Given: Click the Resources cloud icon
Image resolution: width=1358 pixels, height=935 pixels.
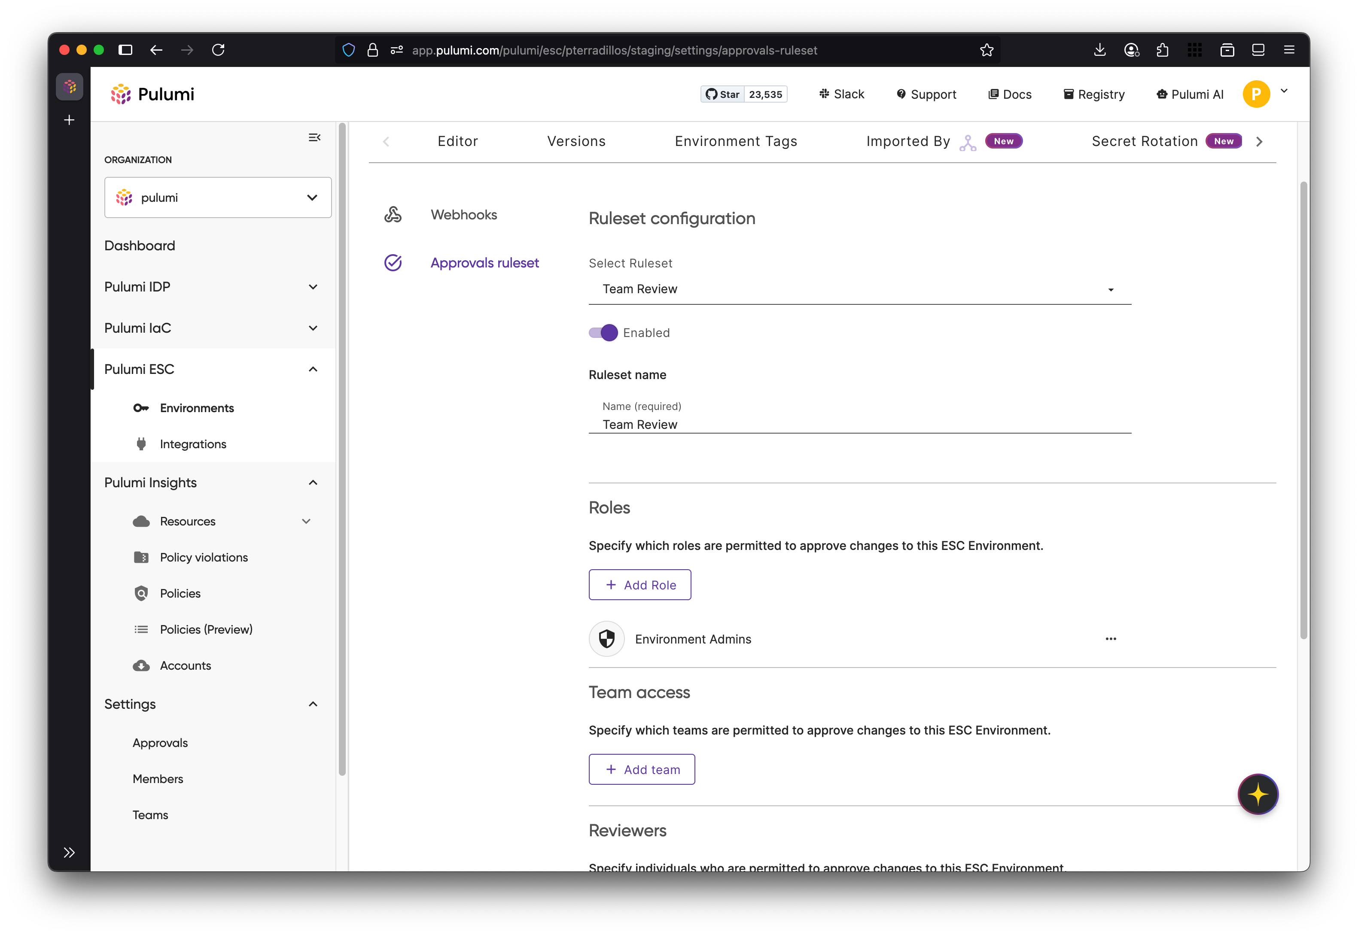Looking at the screenshot, I should click(141, 522).
